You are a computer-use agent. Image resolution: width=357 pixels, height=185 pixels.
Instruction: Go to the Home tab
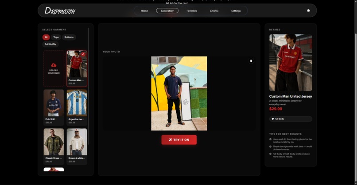click(144, 11)
